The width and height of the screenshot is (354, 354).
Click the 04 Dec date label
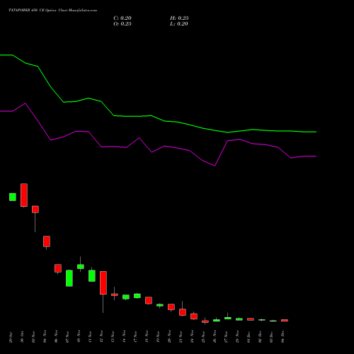[x=282, y=337]
